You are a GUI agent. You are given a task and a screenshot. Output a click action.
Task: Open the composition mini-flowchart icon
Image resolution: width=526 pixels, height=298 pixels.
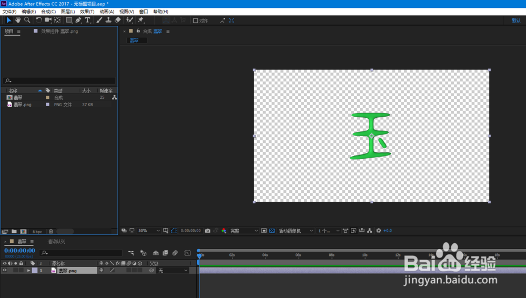click(x=131, y=253)
